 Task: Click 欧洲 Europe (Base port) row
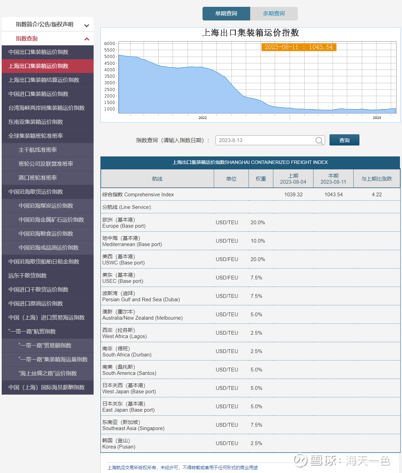(250, 223)
